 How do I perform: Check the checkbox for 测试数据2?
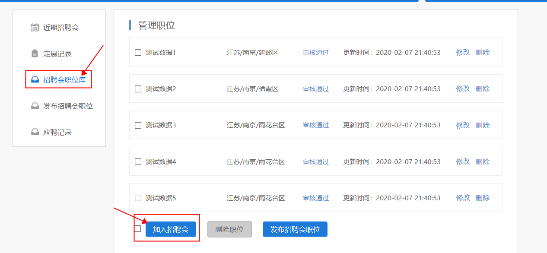(x=138, y=89)
